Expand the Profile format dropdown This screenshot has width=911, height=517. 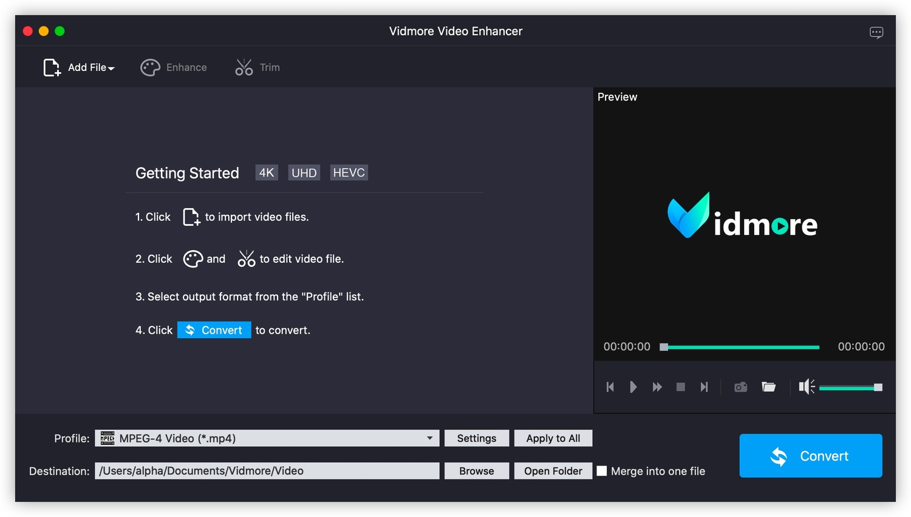(x=429, y=438)
